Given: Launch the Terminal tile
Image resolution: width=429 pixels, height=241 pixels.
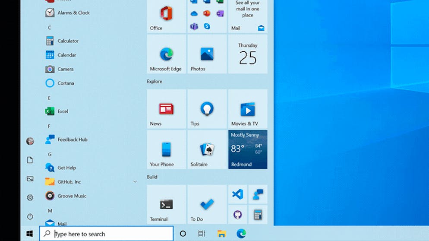Looking at the screenshot, I should 166,204.
